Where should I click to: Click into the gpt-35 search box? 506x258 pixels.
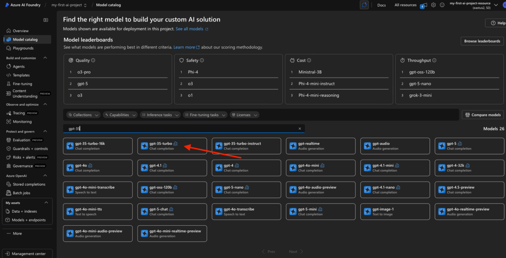pyautogui.click(x=182, y=129)
